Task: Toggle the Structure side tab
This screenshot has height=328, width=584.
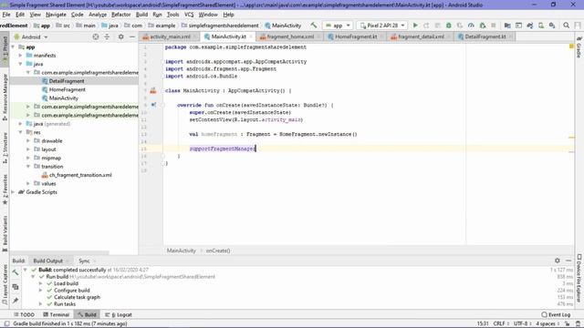Action: click(5, 148)
